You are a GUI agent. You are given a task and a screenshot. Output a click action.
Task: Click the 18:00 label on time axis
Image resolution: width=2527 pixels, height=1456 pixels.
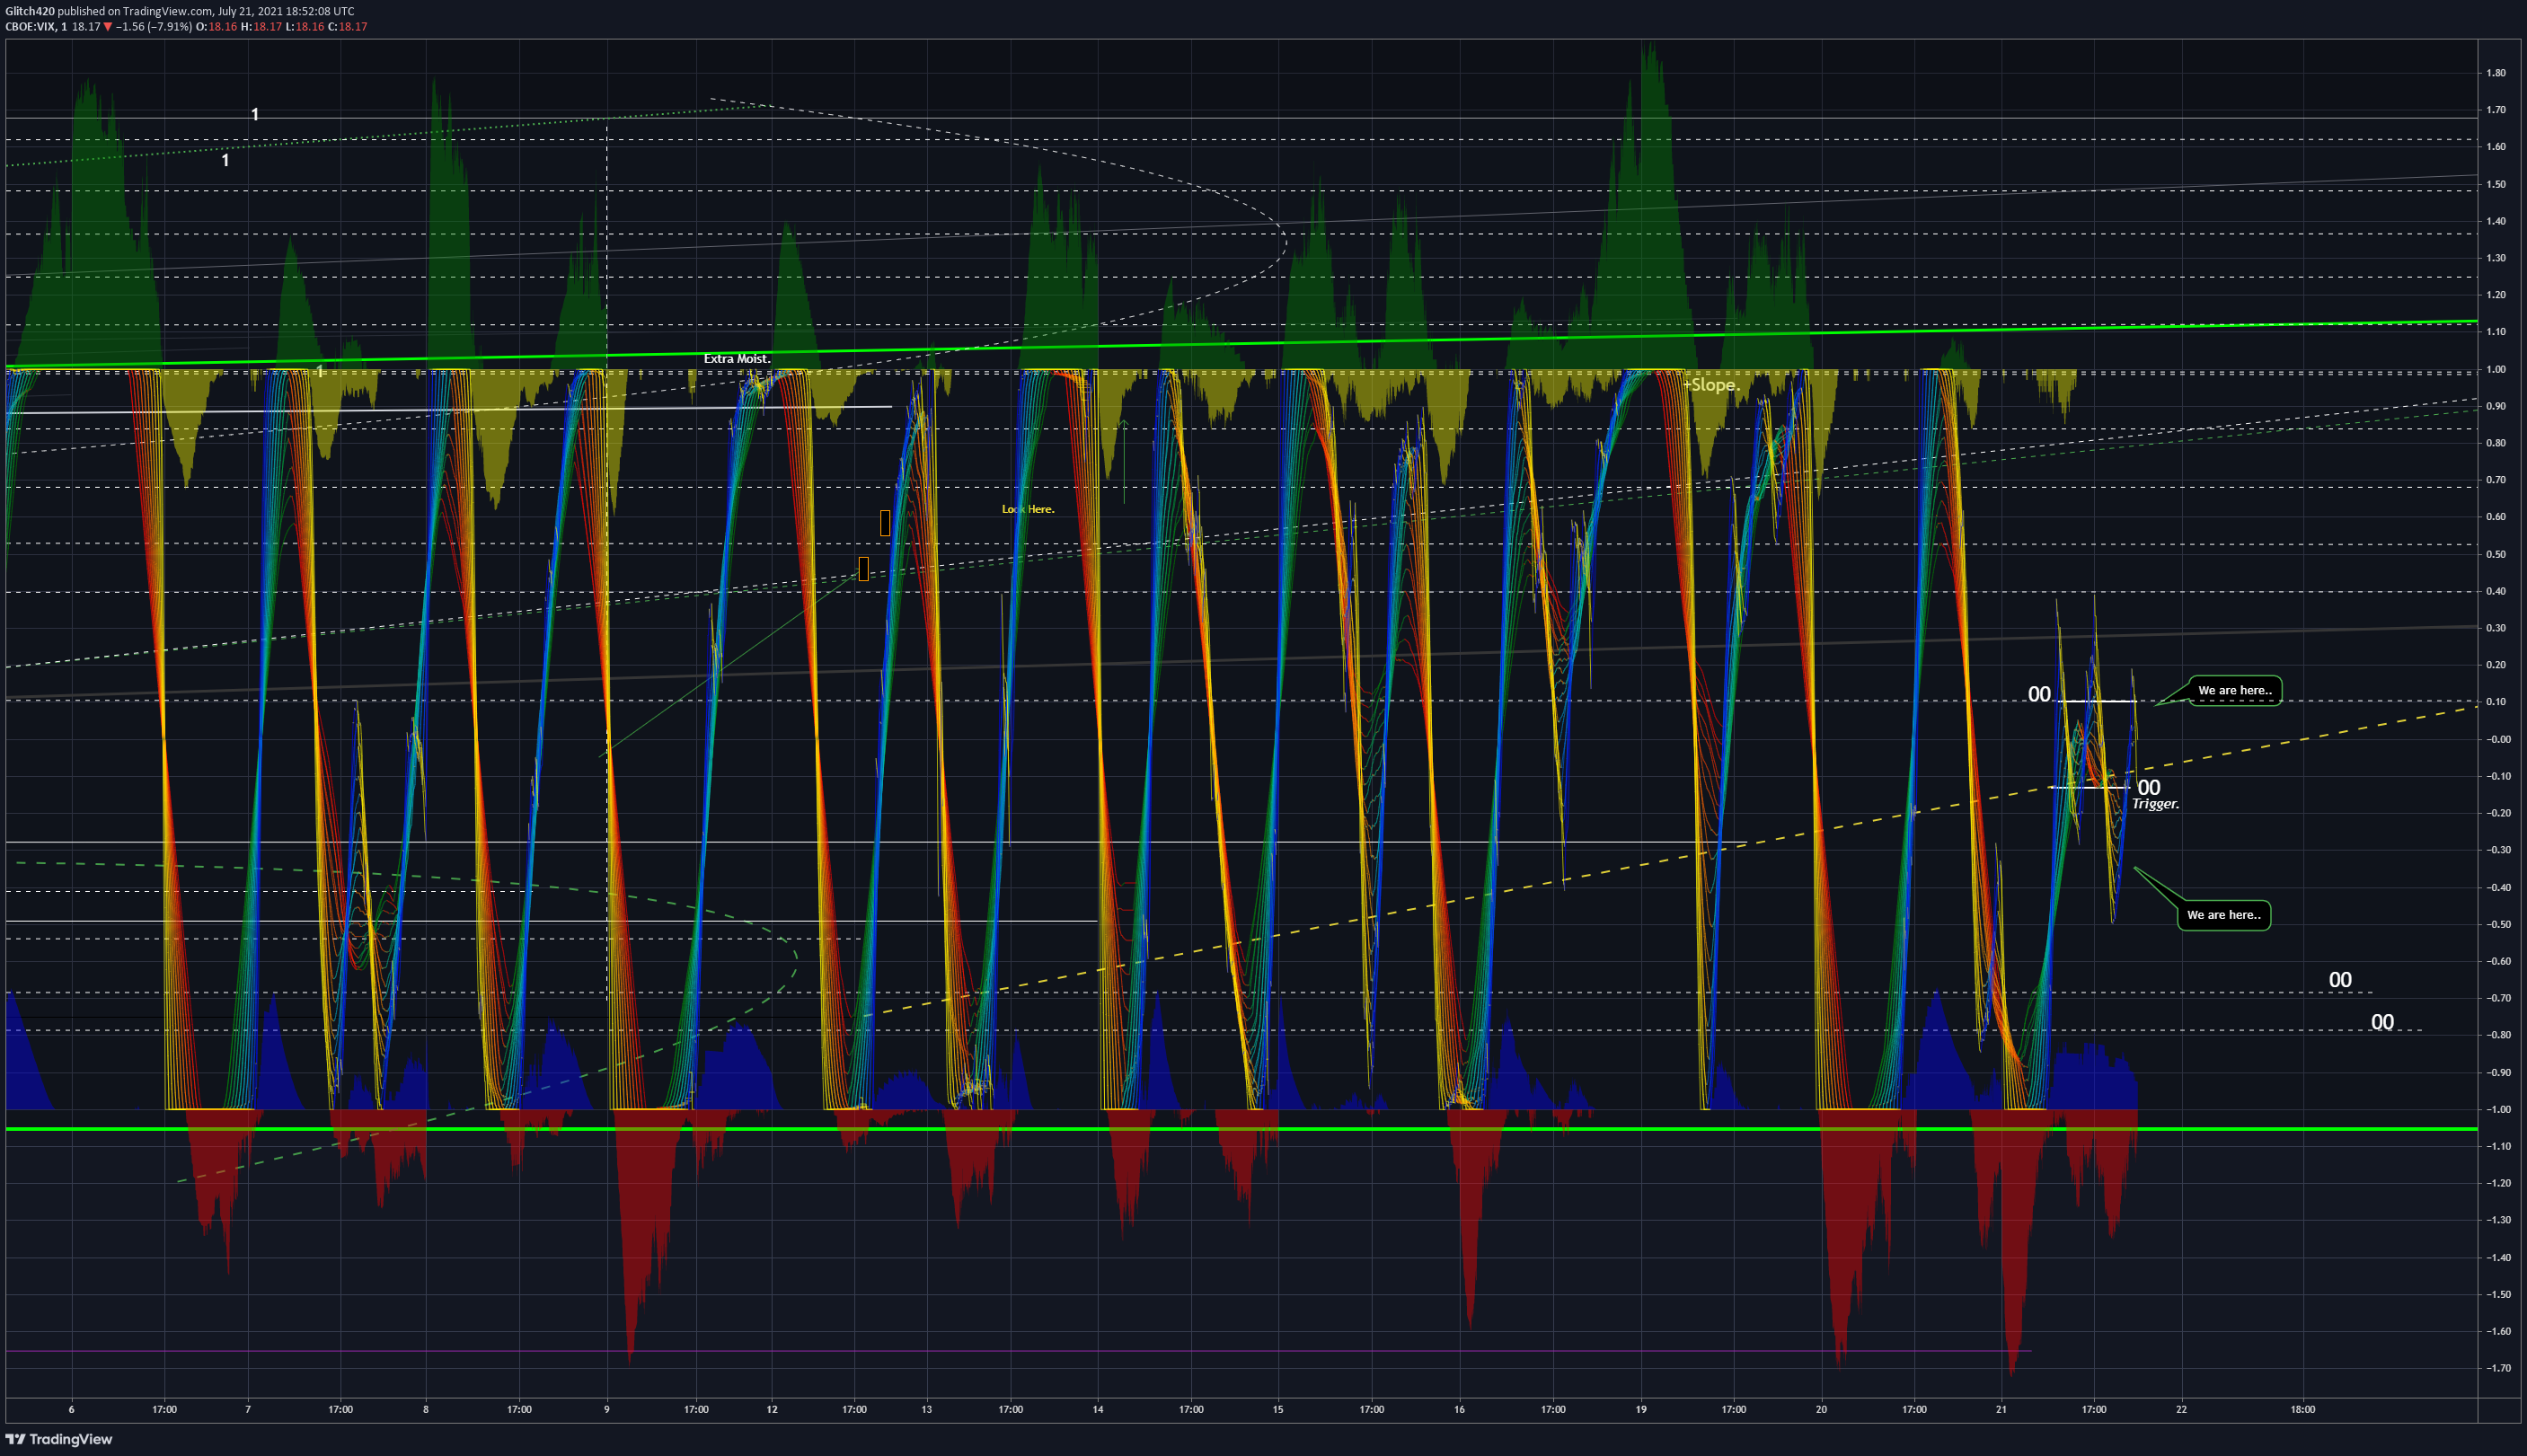pyautogui.click(x=2303, y=1409)
